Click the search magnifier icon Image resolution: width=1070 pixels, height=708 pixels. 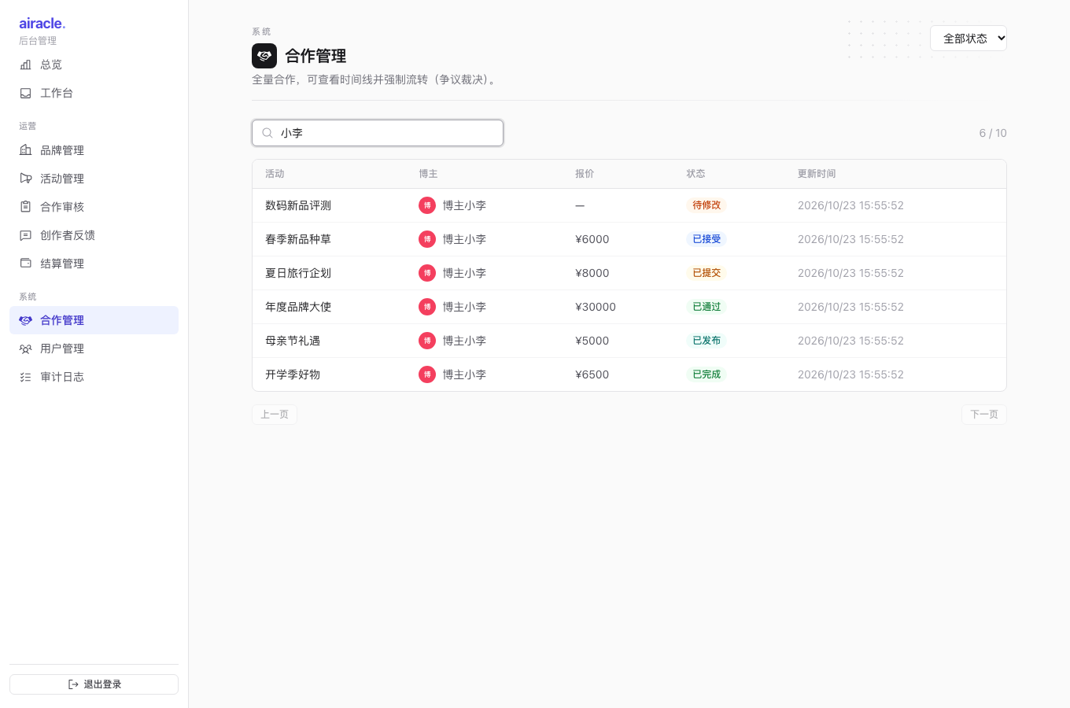[x=267, y=133]
